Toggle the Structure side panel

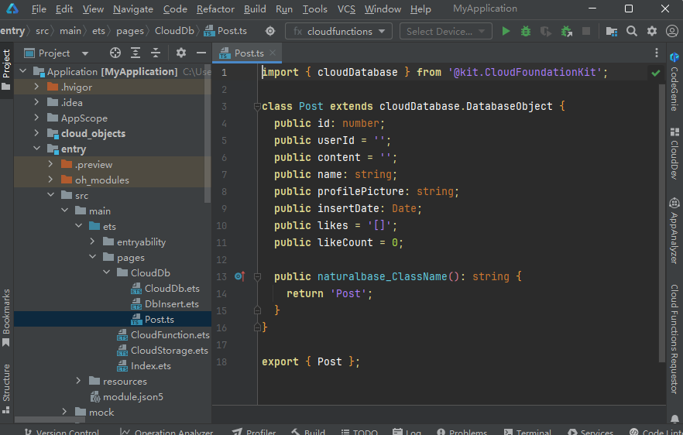(6, 382)
